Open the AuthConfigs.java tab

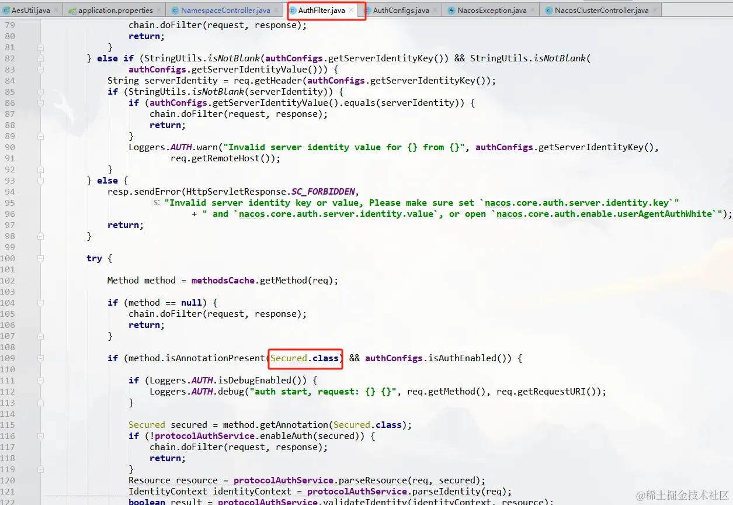(401, 11)
